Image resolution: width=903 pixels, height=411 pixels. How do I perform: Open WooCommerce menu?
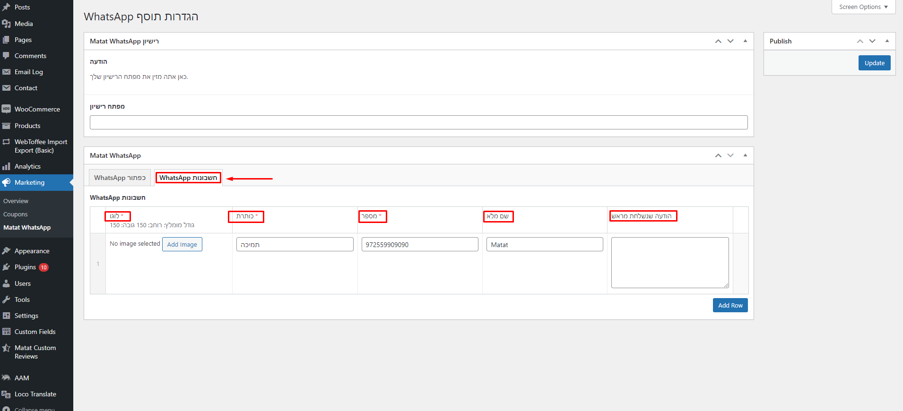coord(36,109)
